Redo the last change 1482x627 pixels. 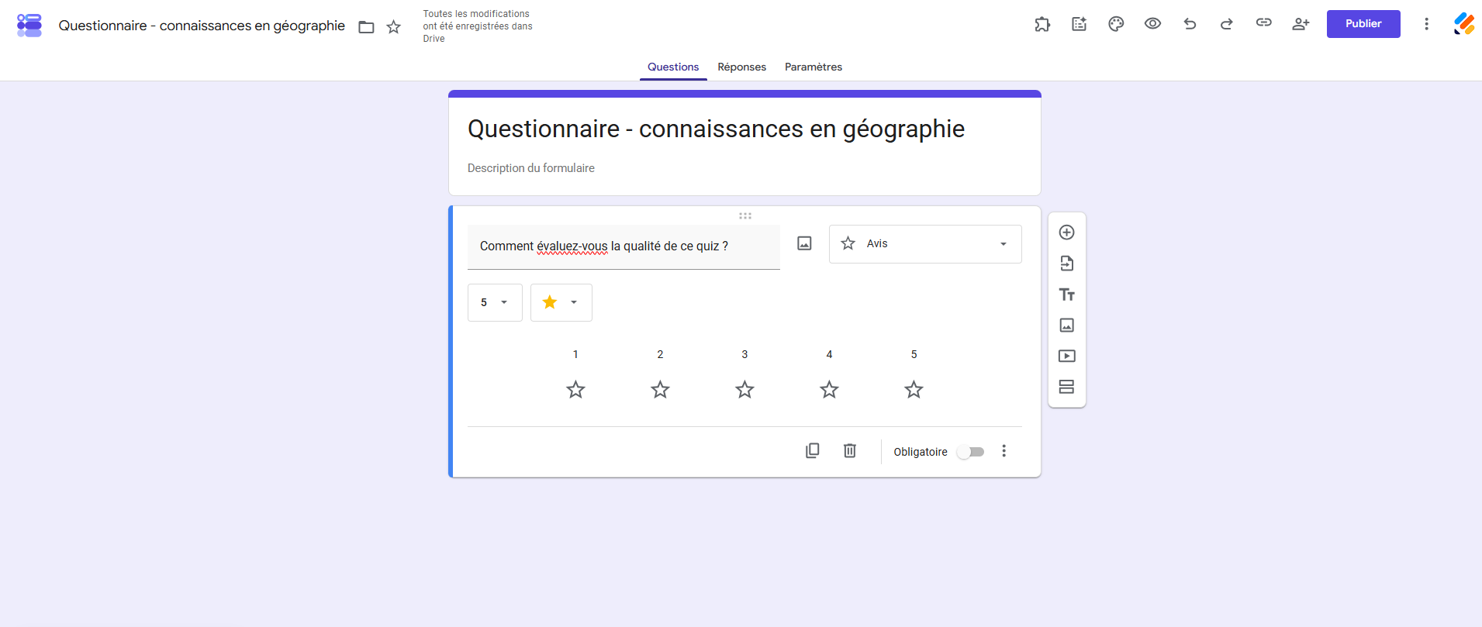1227,24
